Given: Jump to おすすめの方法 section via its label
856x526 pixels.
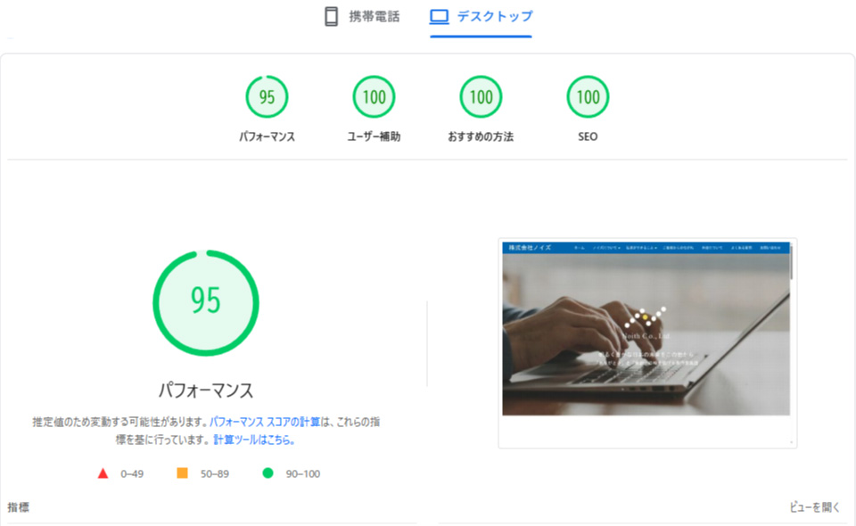Looking at the screenshot, I should pos(481,137).
